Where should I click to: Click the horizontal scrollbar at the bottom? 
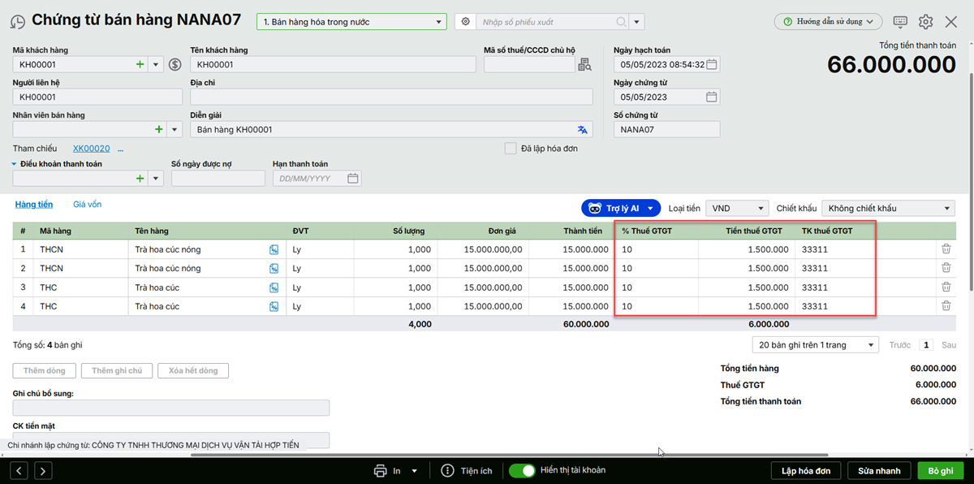point(509,455)
